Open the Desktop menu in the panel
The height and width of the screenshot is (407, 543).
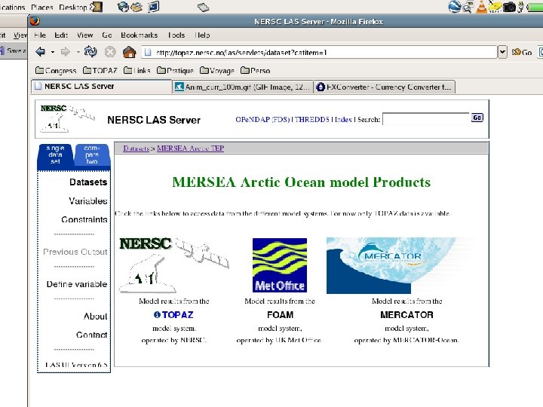pyautogui.click(x=72, y=7)
